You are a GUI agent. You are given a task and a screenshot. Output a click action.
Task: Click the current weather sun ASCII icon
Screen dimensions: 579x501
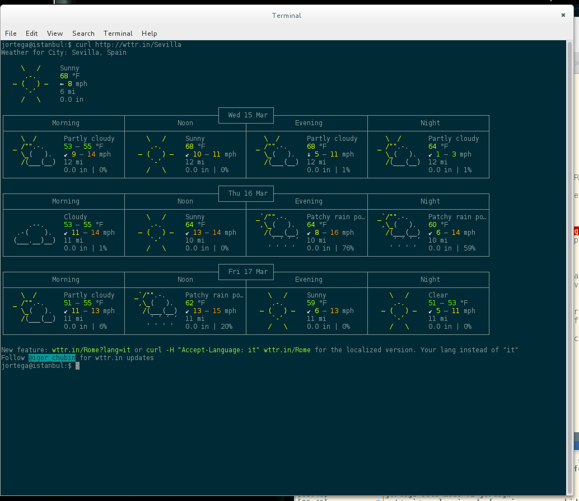coord(31,84)
